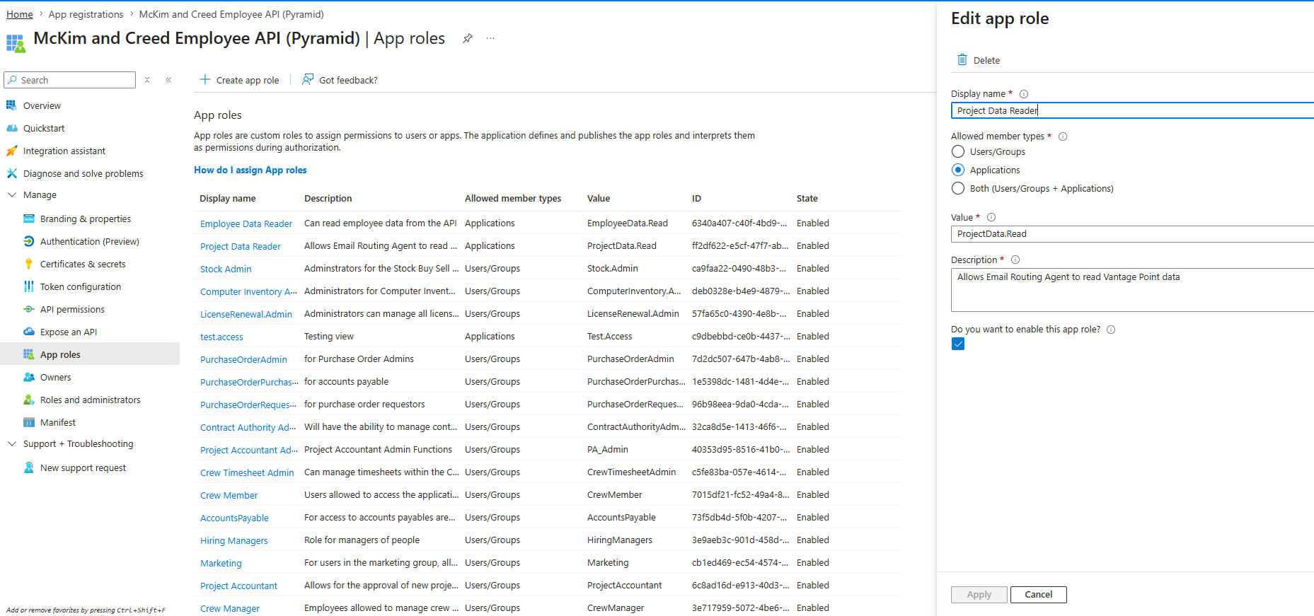Click info icon next to Description label
The width and height of the screenshot is (1314, 616).
1015,260
